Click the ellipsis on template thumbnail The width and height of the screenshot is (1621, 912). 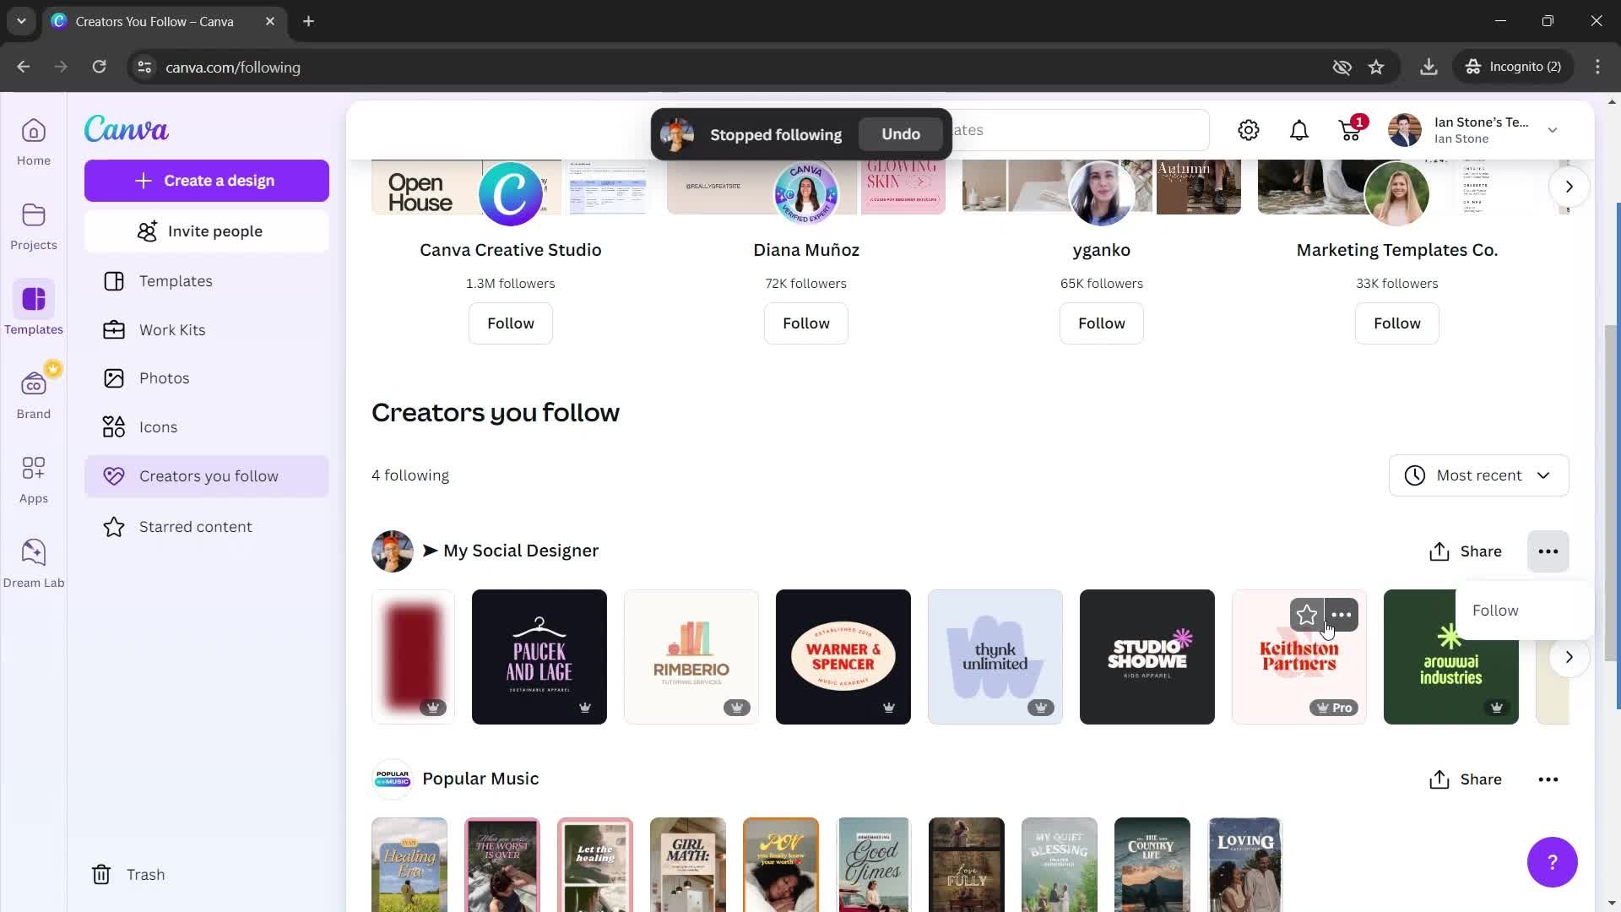coord(1342,615)
